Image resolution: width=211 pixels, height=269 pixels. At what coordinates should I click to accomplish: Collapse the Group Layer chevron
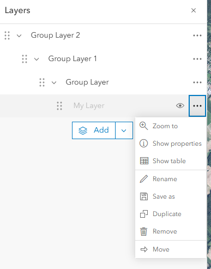coord(54,82)
